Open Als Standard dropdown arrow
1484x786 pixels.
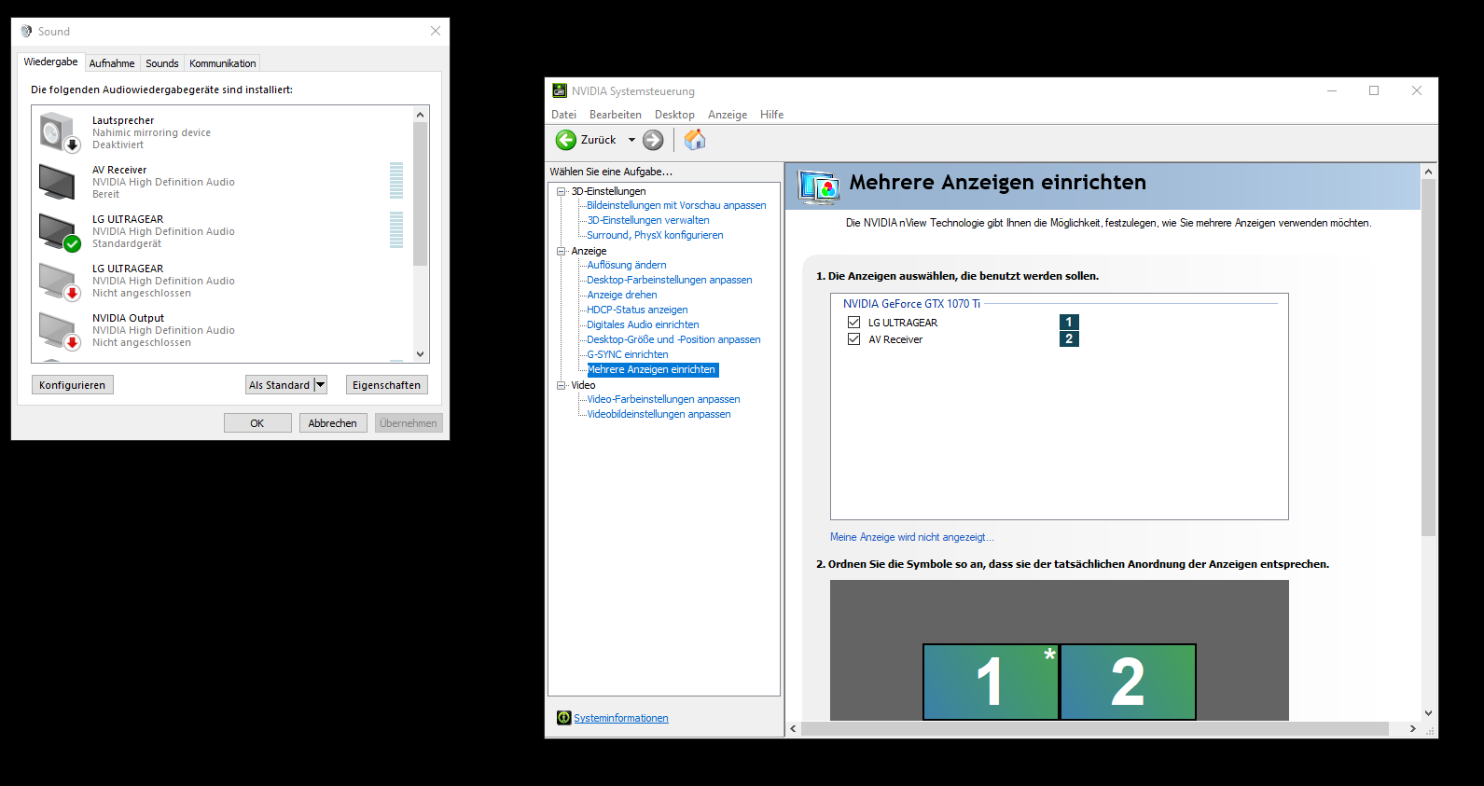pos(321,384)
